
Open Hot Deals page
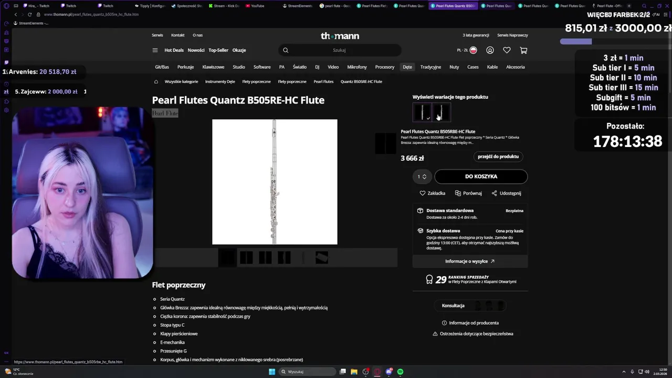pyautogui.click(x=174, y=50)
